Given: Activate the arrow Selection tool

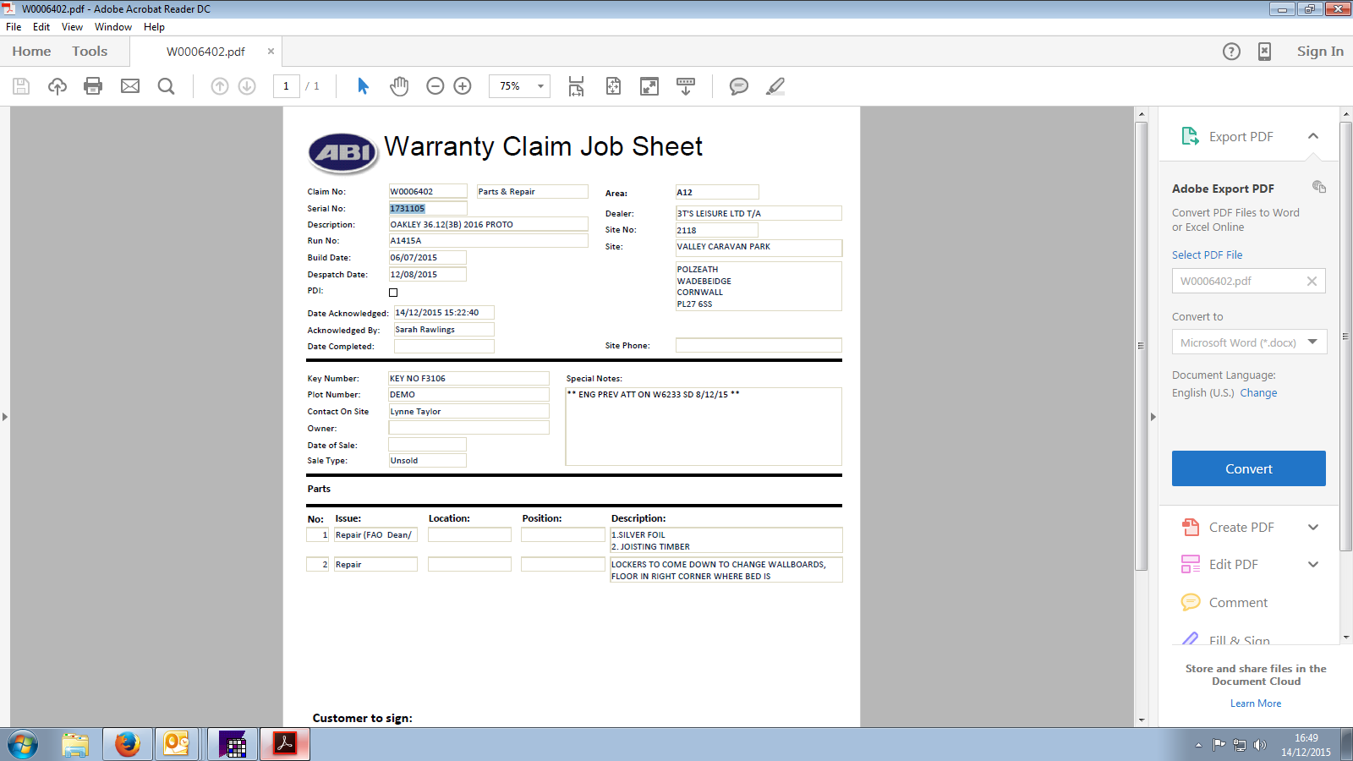Looking at the screenshot, I should tap(363, 86).
